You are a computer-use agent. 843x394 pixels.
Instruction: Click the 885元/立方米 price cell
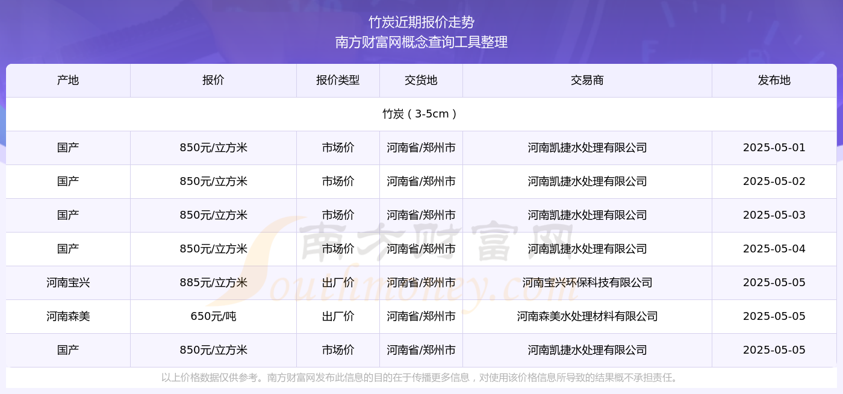(213, 283)
